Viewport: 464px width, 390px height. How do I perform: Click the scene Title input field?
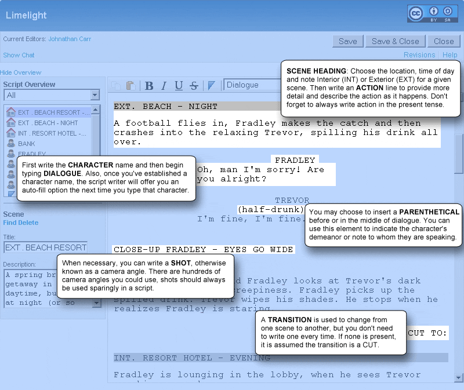45,247
